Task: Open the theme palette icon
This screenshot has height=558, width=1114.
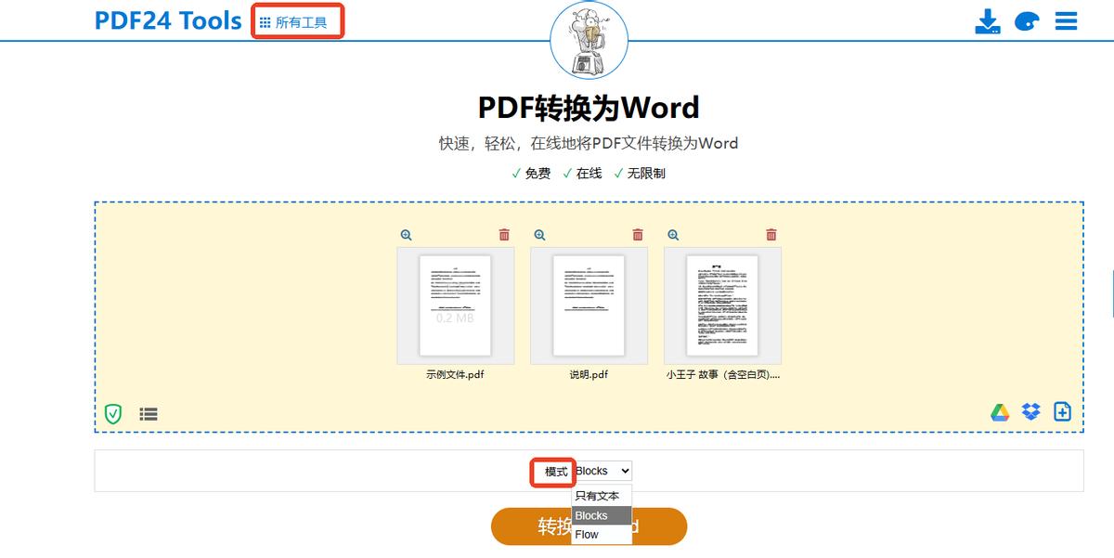Action: tap(1027, 21)
